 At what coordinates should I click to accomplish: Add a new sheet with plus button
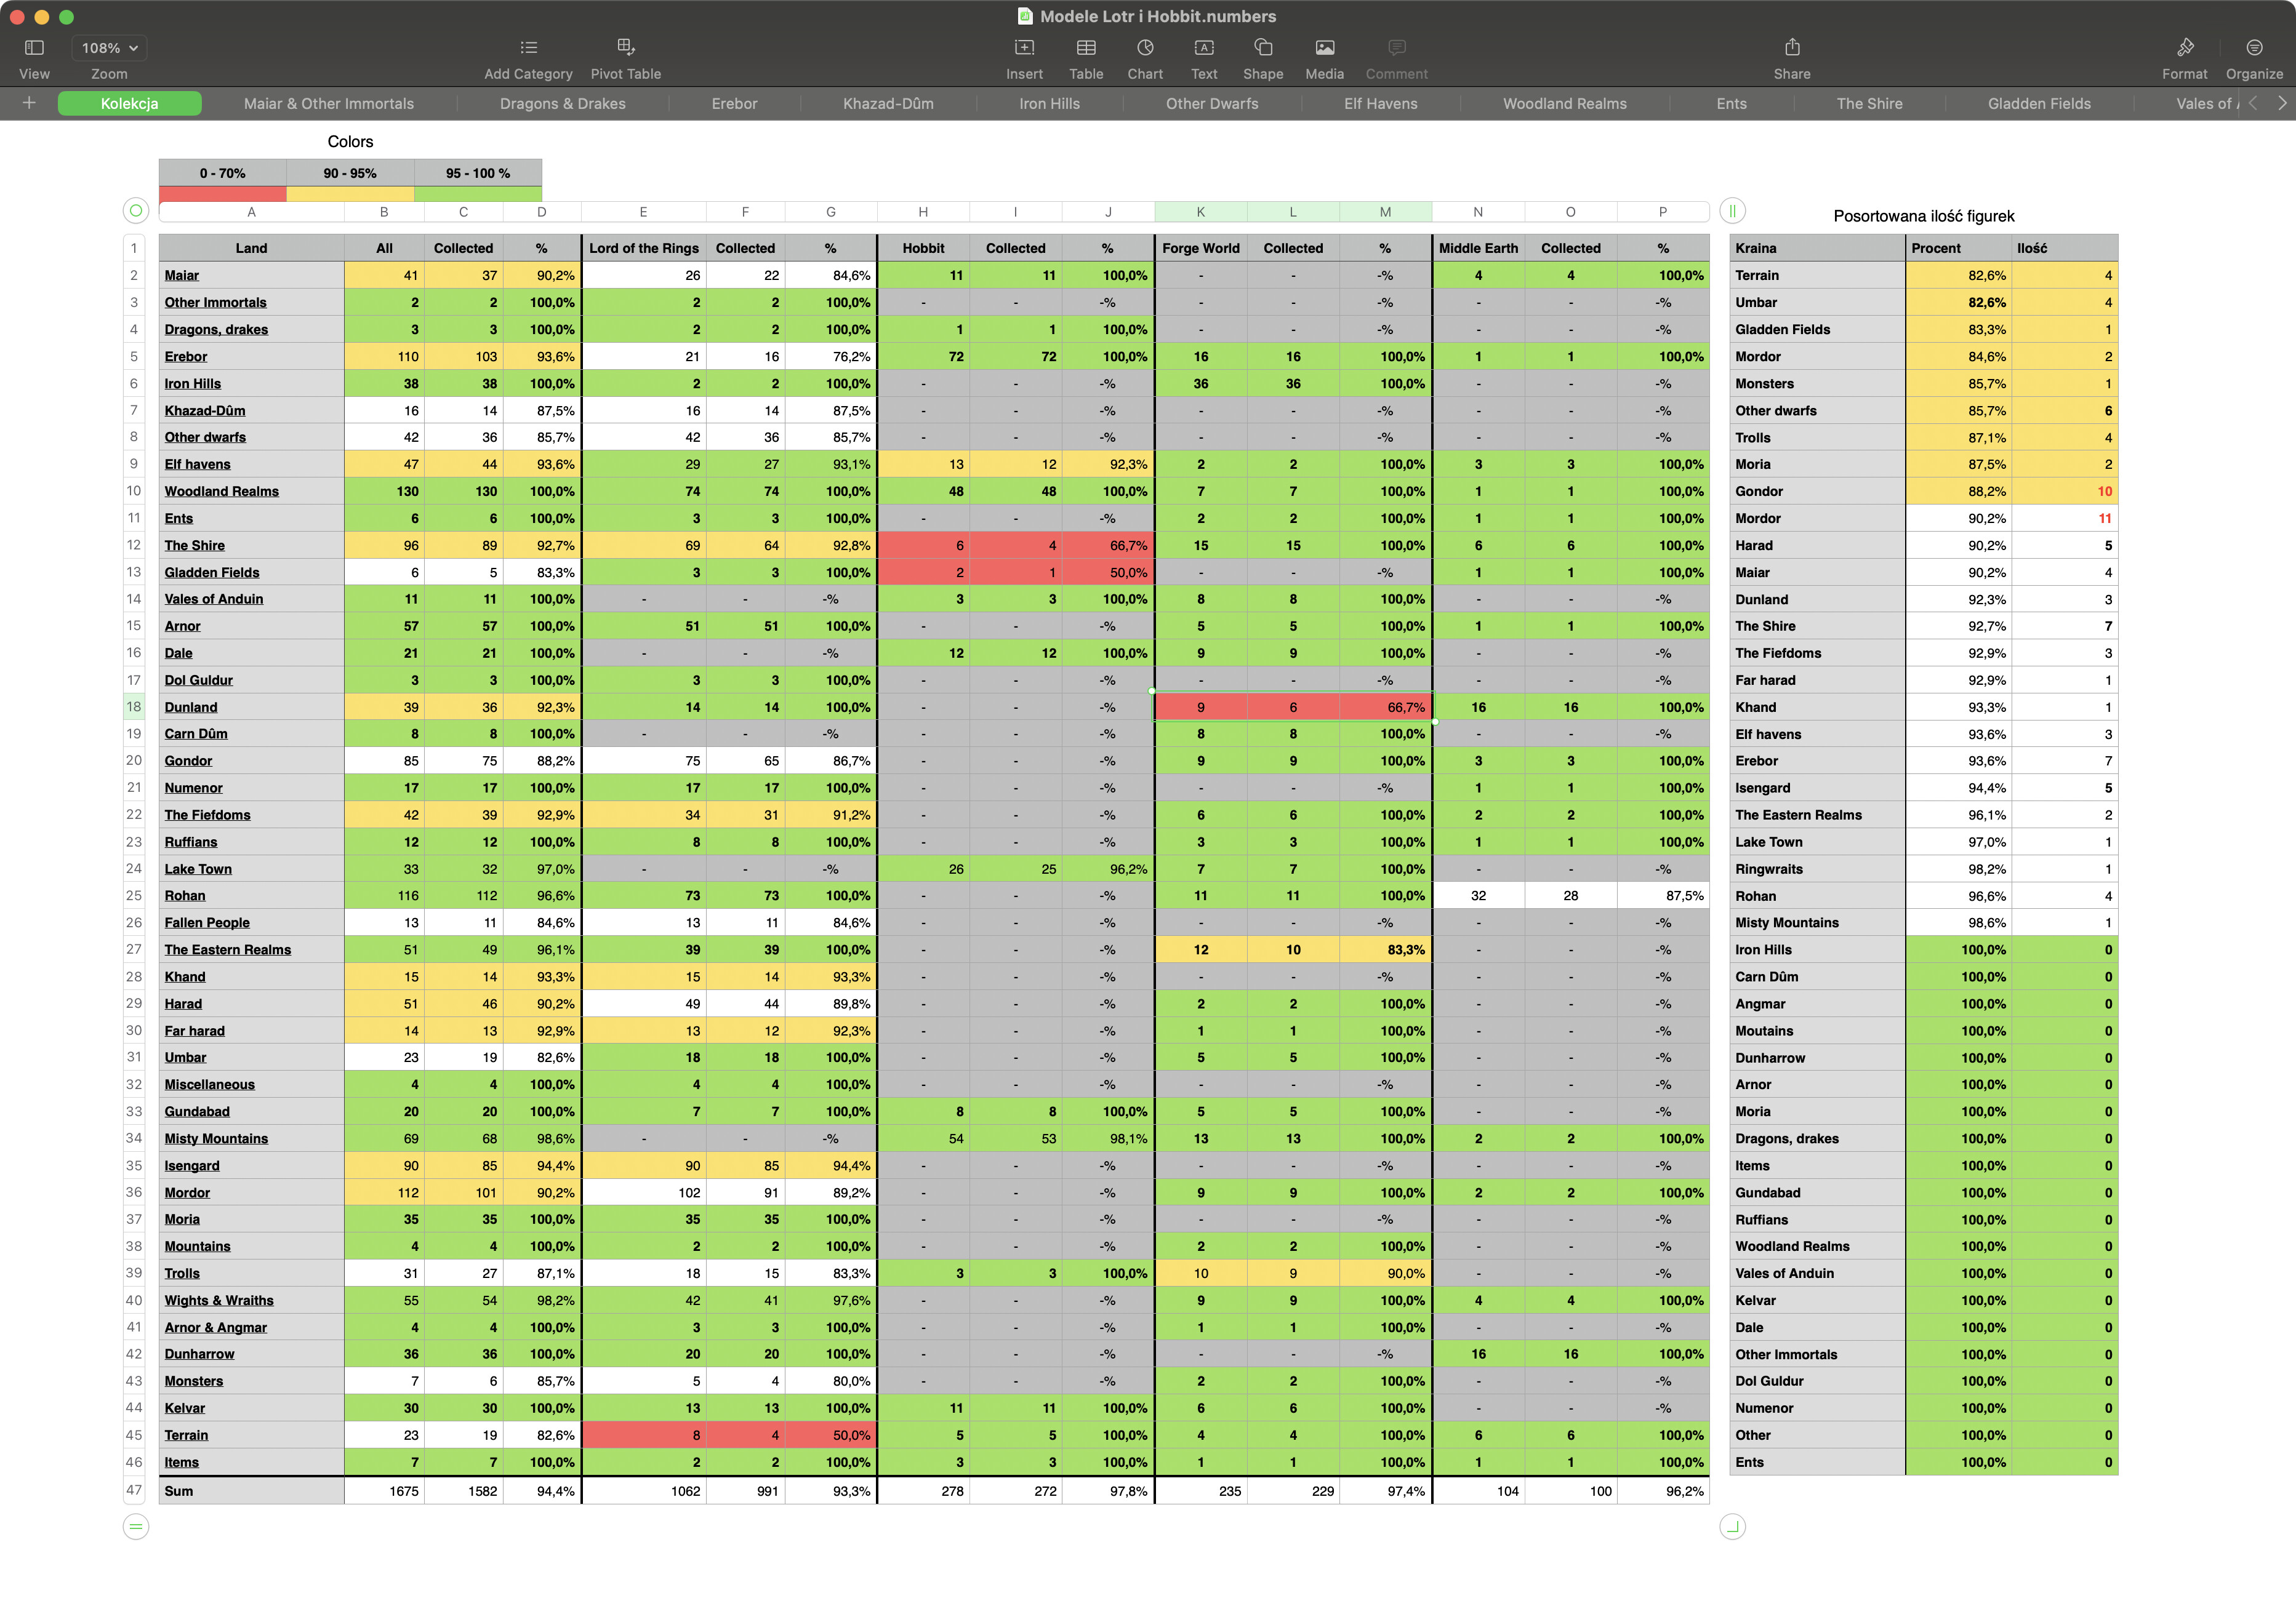29,103
